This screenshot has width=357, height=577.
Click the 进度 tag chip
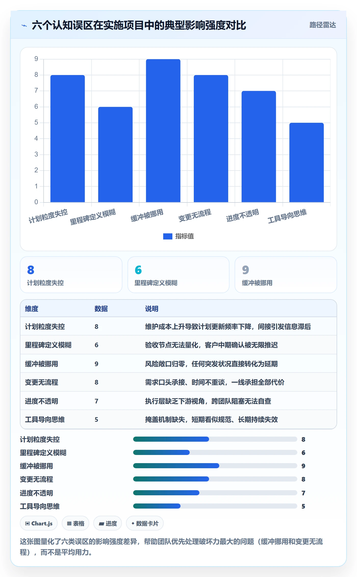108,523
